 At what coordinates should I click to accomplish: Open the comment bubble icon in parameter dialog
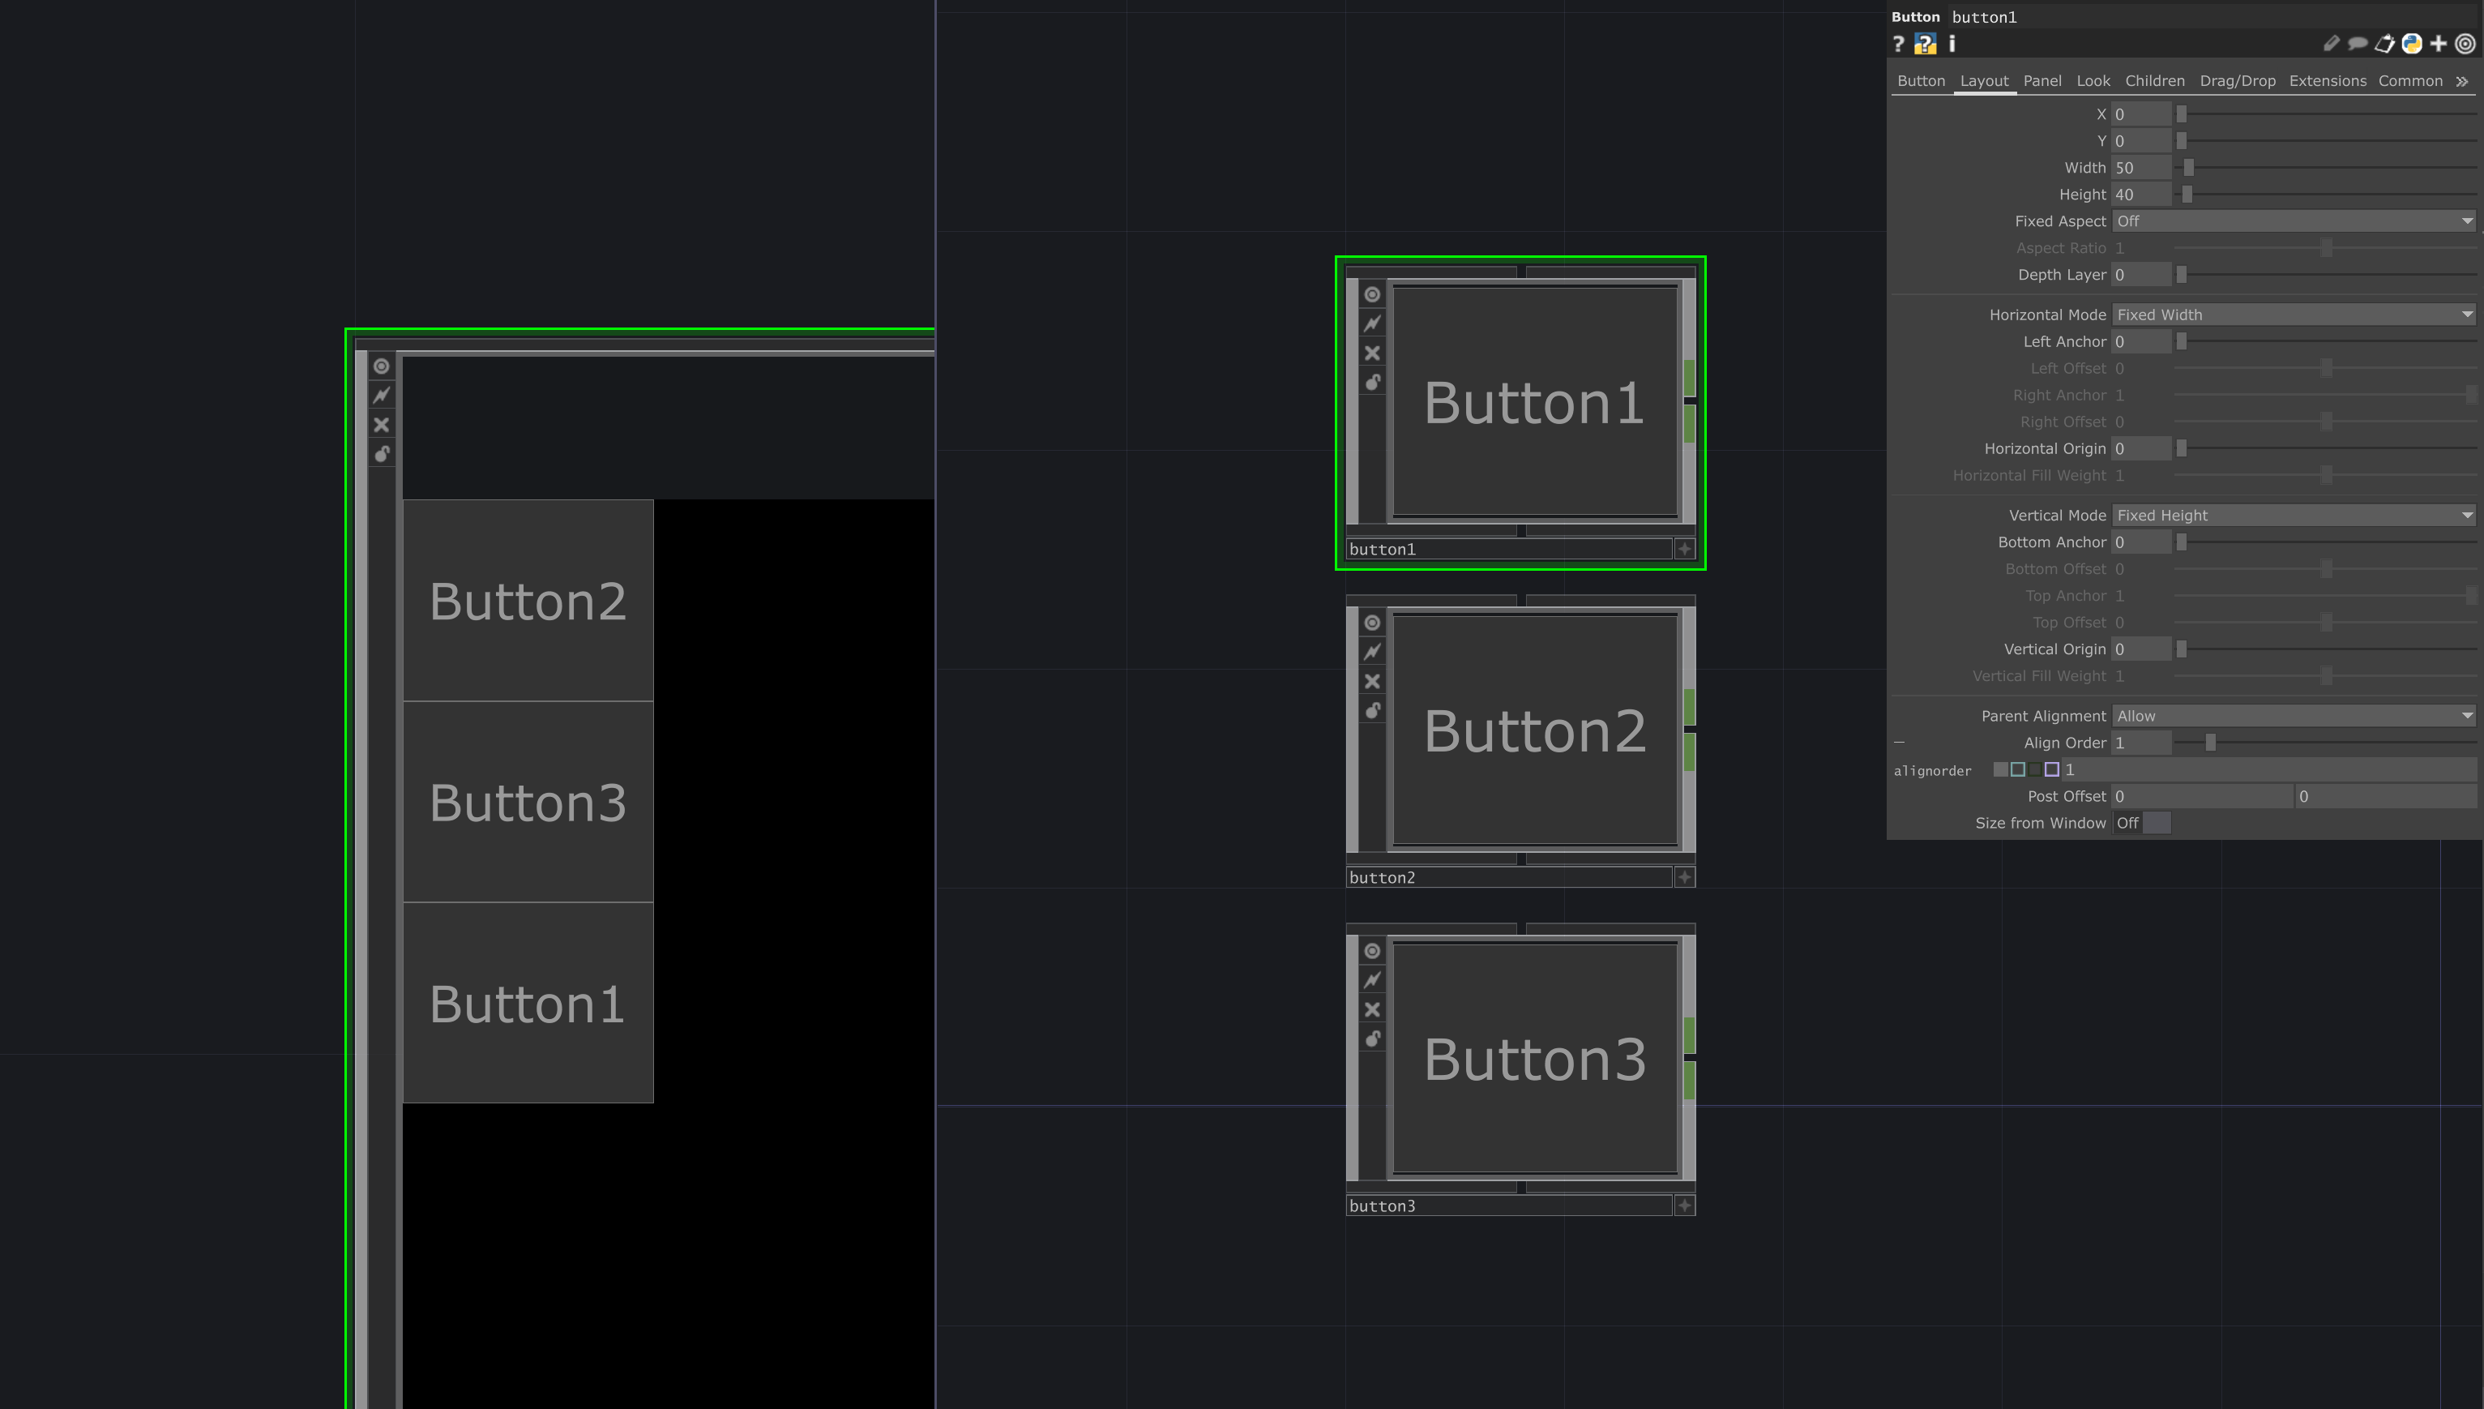[2358, 44]
